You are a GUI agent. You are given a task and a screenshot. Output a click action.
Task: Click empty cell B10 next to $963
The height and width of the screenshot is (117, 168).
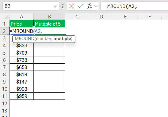click(x=49, y=89)
